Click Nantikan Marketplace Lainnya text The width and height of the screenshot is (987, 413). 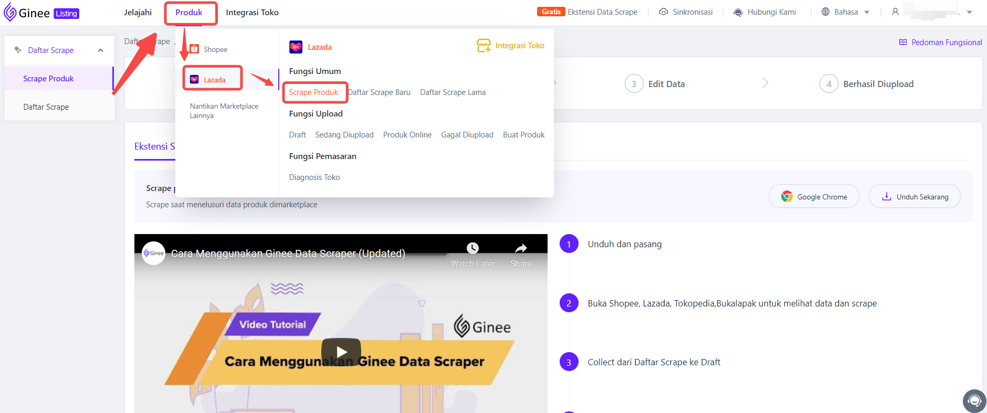pyautogui.click(x=224, y=111)
